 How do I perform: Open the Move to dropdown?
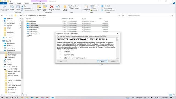pyautogui.click(x=39, y=8)
